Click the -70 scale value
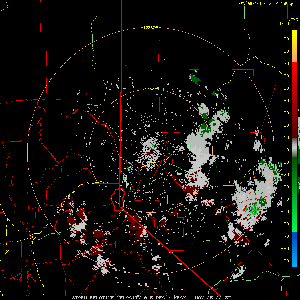Viewport: 300px width, 300px height. tap(285, 236)
